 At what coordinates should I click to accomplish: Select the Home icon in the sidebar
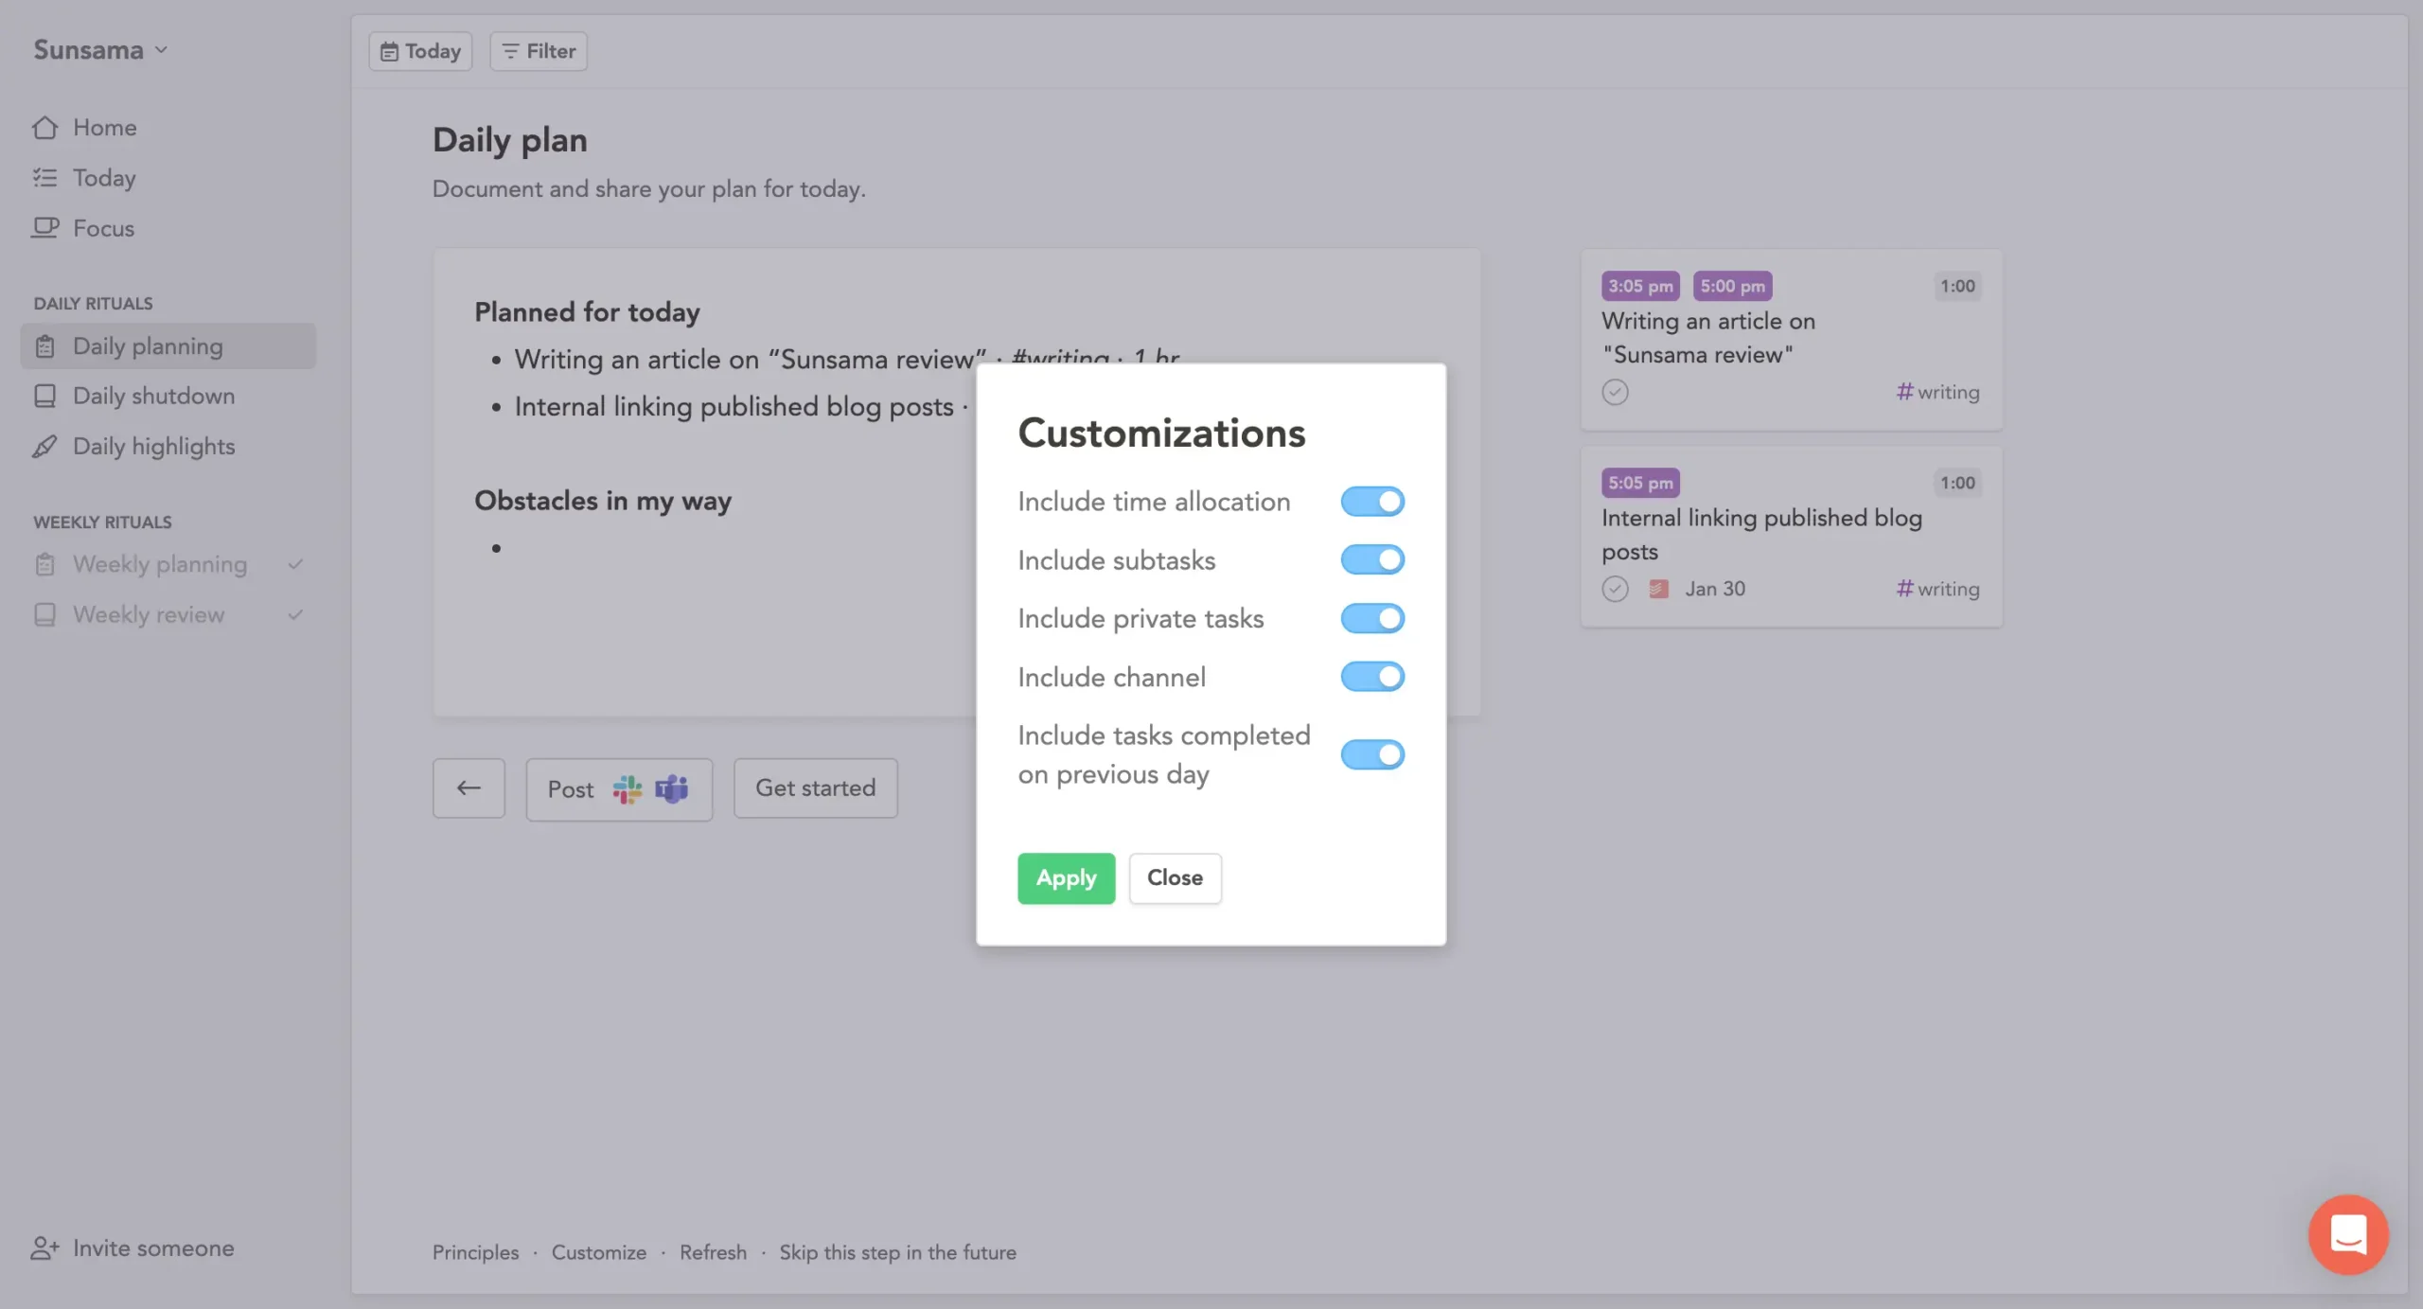45,127
